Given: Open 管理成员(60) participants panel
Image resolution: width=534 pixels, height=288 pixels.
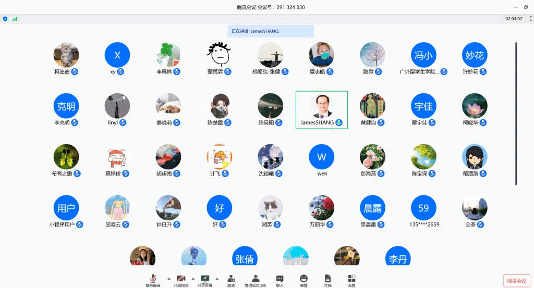Looking at the screenshot, I should 256,279.
